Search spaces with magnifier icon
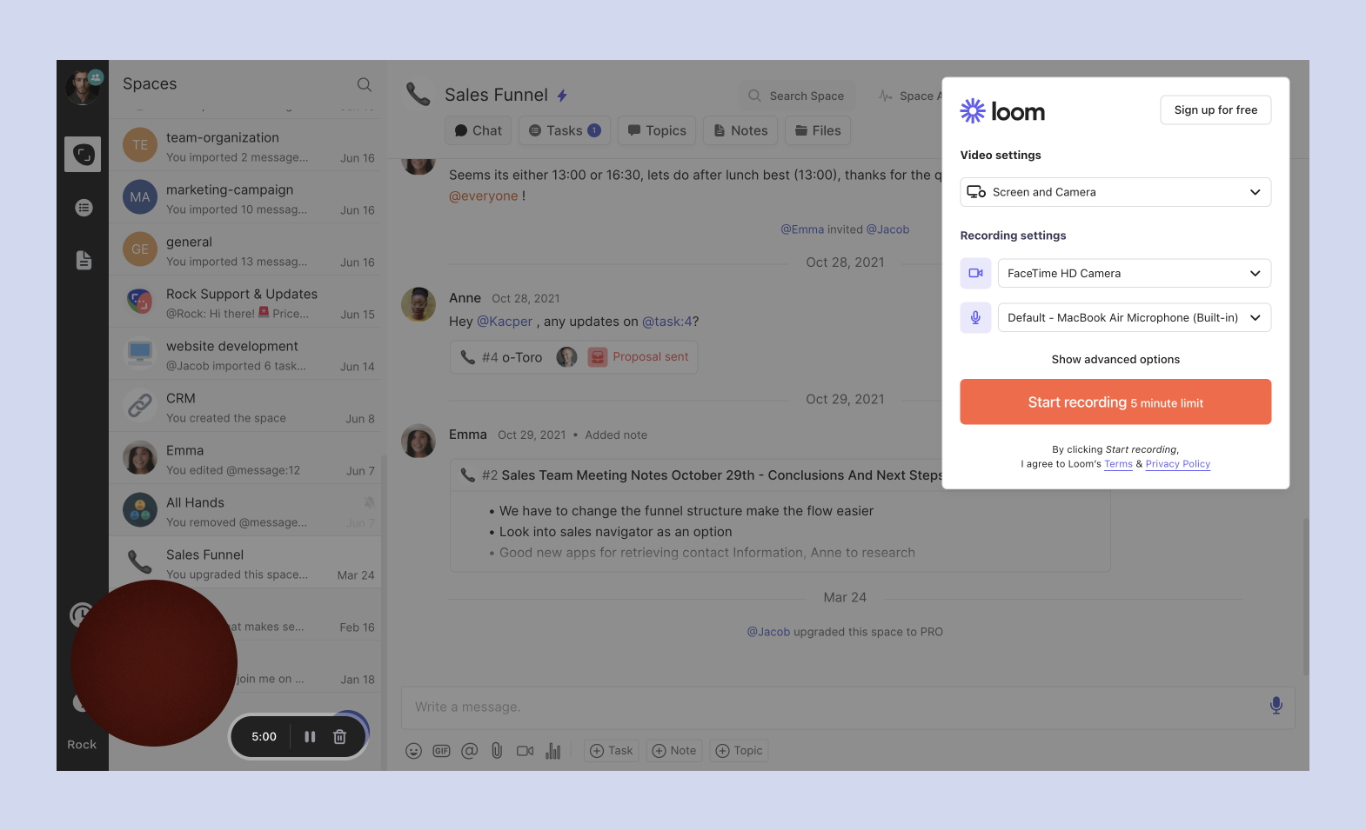This screenshot has width=1366, height=830. pos(365,84)
